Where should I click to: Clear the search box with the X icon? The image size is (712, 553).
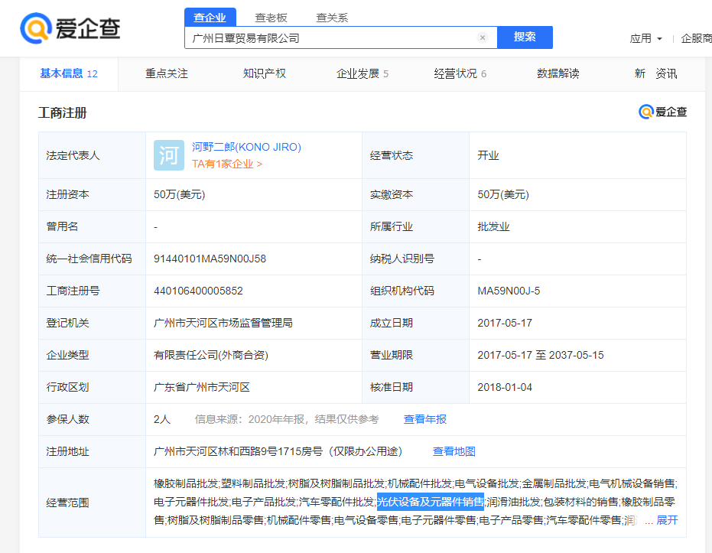coord(483,37)
